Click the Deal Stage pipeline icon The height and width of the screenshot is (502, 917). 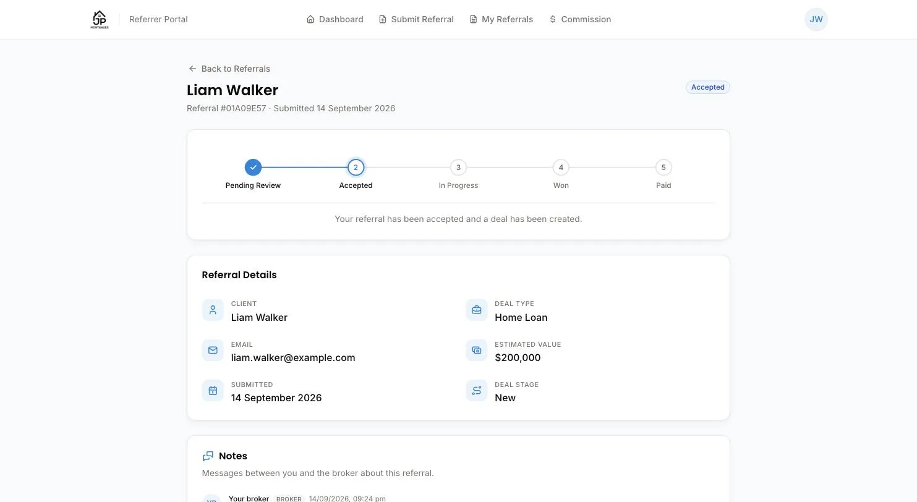(477, 391)
